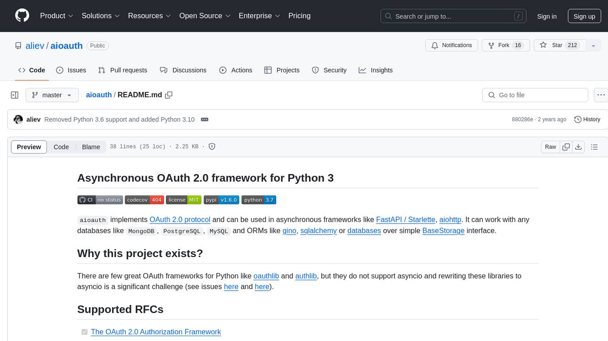
Task: Switch to the Insights tab
Action: coord(376,70)
